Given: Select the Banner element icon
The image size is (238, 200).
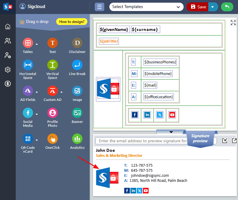Looking at the screenshot, I should pyautogui.click(x=77, y=113).
